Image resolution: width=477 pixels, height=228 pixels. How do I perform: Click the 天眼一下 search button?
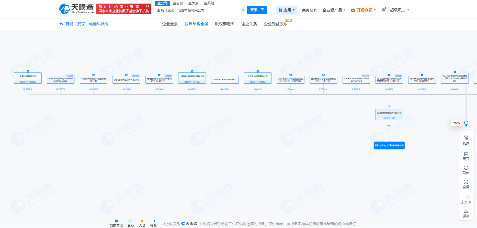(x=257, y=10)
